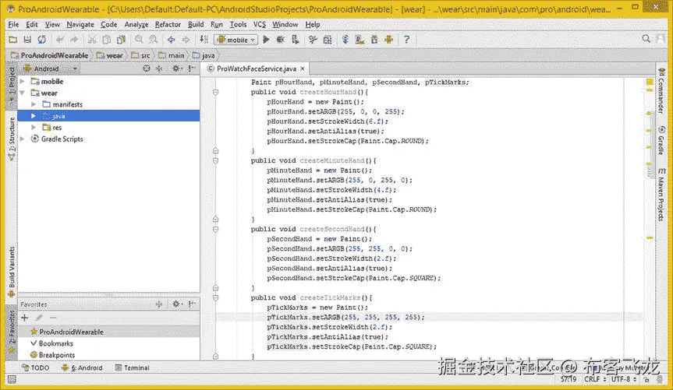Expand the manifests folder

click(34, 104)
